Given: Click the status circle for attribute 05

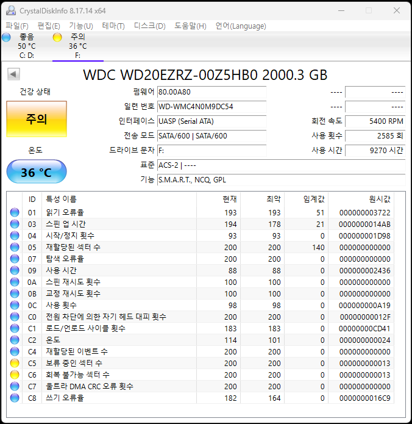Looking at the screenshot, I should pyautogui.click(x=15, y=247).
